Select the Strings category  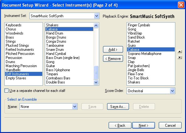(23, 41)
